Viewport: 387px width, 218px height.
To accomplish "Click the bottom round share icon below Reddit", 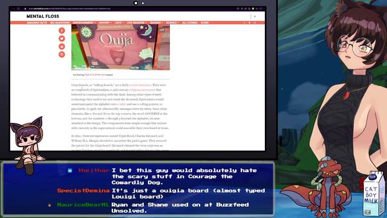I will coord(62,54).
